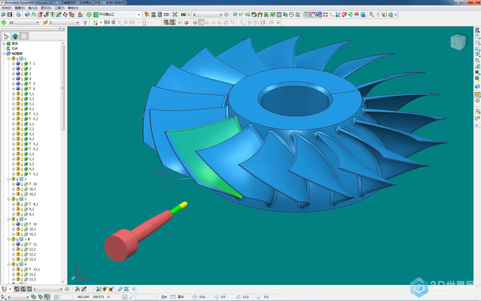The width and height of the screenshot is (481, 301).
Task: Collapse the NC程序 tree node
Action: (4, 54)
